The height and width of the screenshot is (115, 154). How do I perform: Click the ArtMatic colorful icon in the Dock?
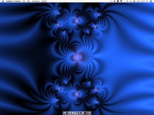coord(86,113)
